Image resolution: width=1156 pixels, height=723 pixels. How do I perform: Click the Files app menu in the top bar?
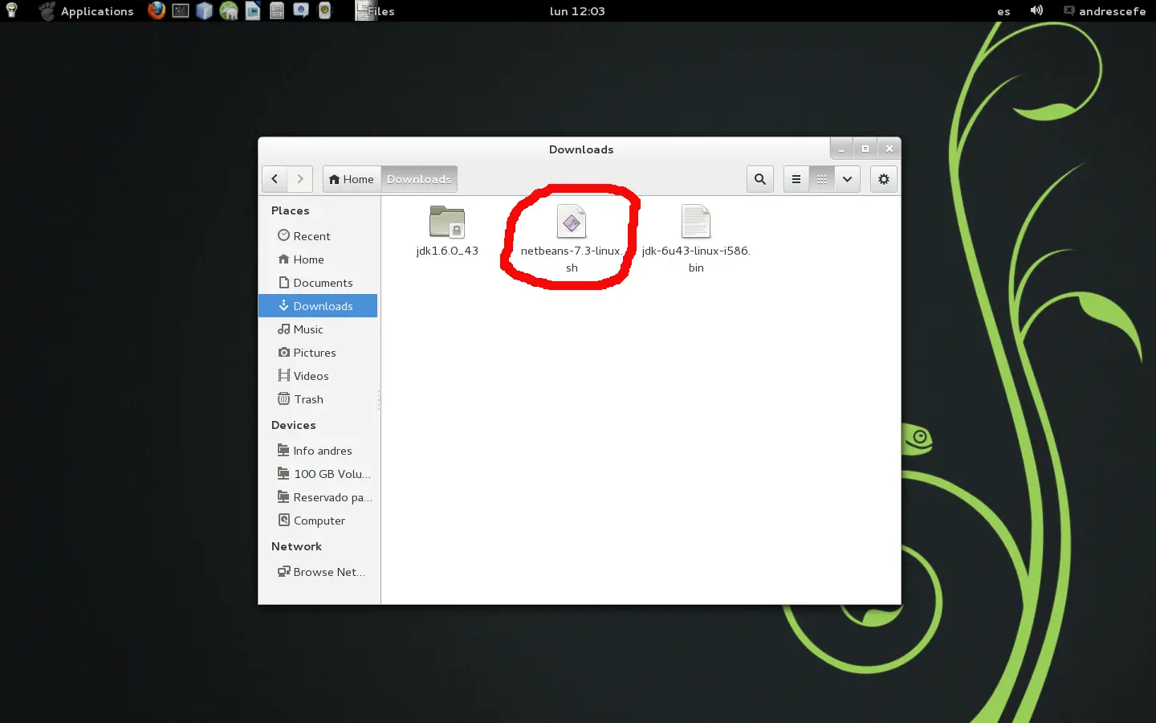[x=375, y=11]
